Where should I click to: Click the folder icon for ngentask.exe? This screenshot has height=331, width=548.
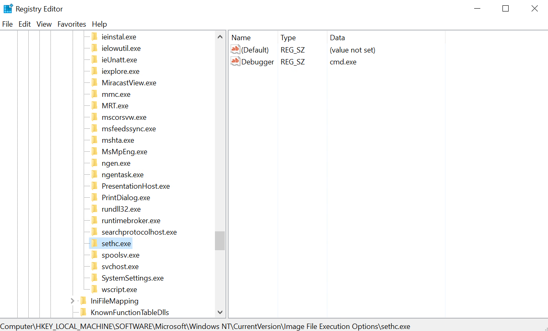point(95,175)
